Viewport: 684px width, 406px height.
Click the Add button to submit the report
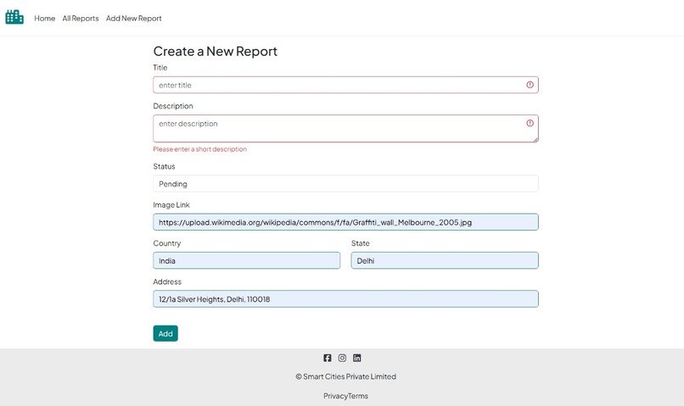click(x=165, y=333)
